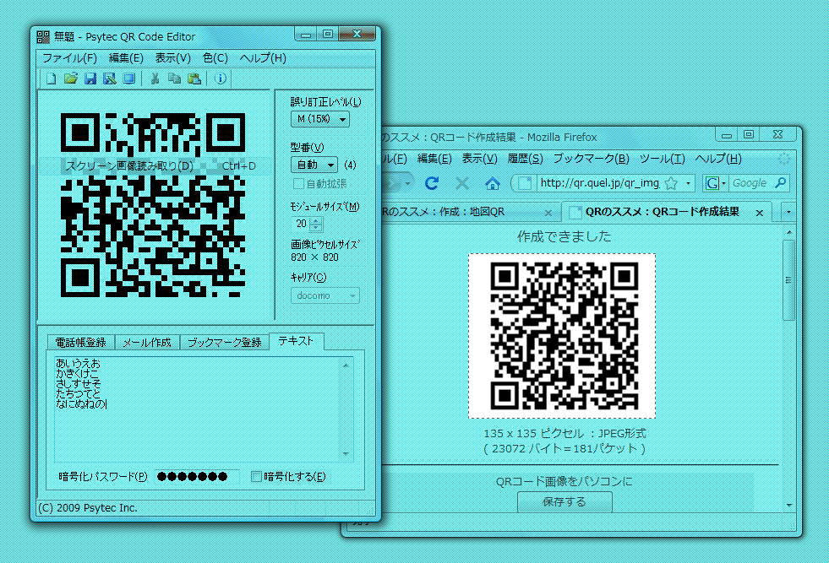
Task: Bookmark the page with the star icon
Action: tap(671, 183)
